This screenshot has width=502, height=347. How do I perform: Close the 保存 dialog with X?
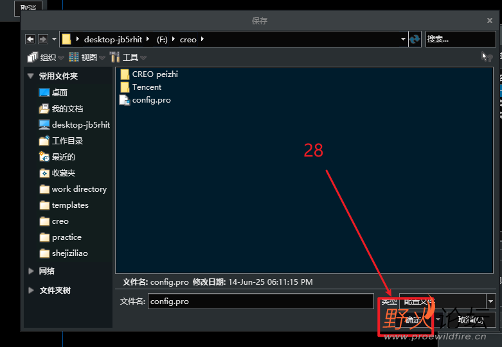click(490, 21)
